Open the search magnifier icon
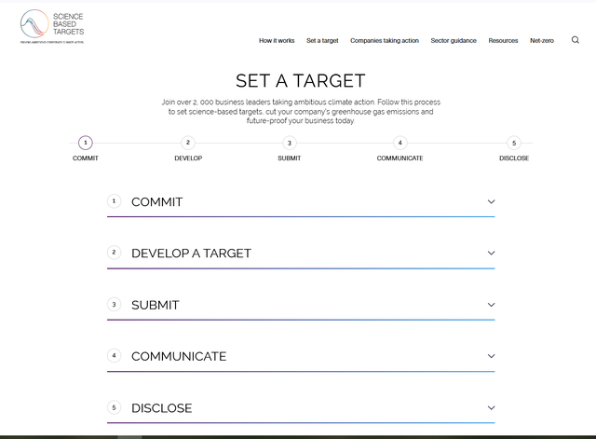The image size is (596, 439). (x=576, y=40)
